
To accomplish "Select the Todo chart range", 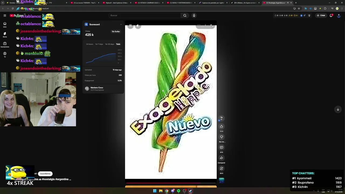I will click(118, 44).
